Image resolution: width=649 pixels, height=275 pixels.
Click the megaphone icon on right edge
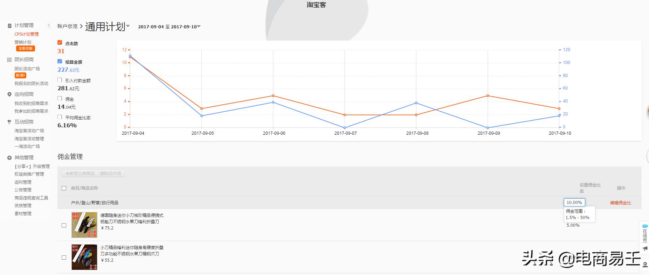click(645, 248)
